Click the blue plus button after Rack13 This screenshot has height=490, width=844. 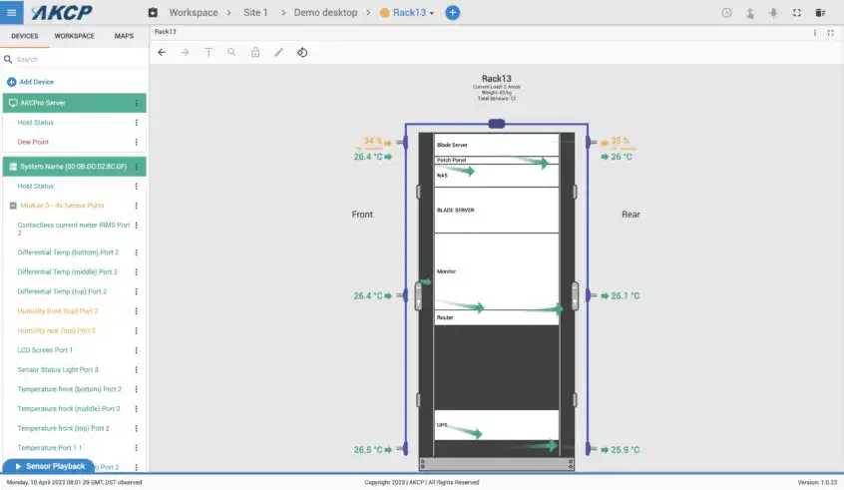tap(453, 12)
